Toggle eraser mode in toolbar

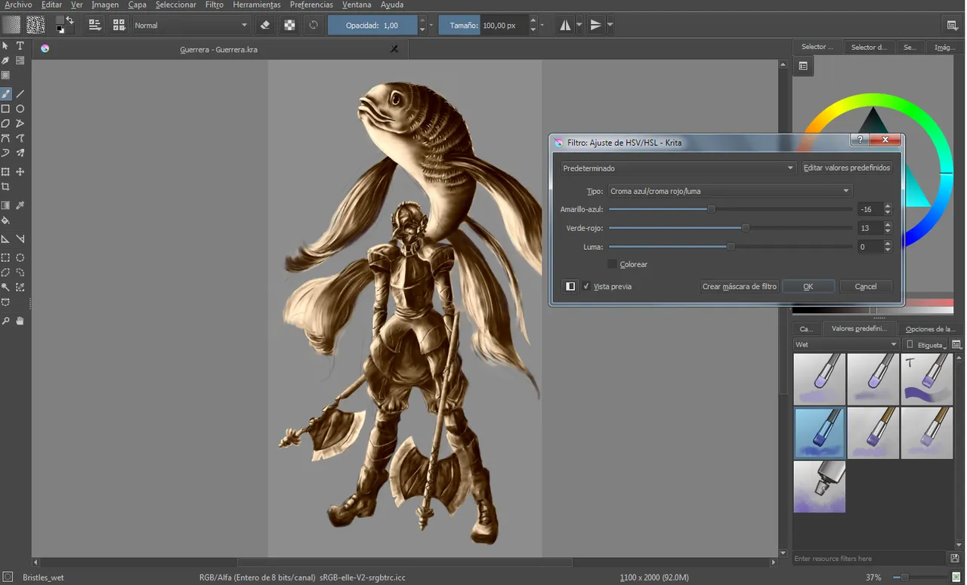point(265,25)
